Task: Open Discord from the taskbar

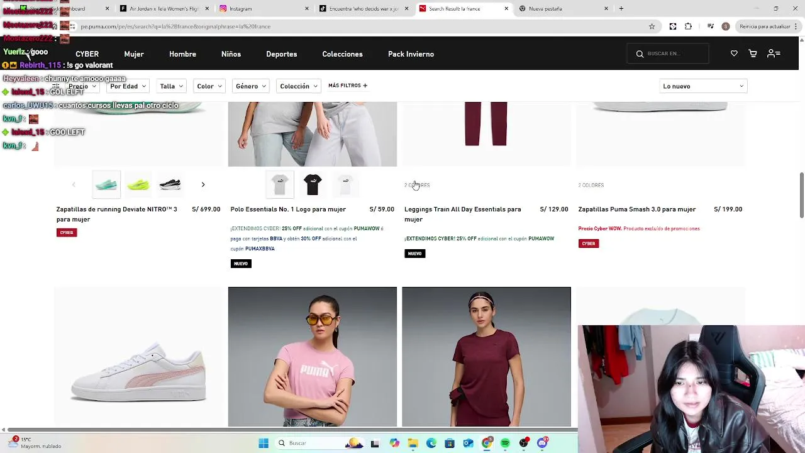Action: click(x=542, y=444)
